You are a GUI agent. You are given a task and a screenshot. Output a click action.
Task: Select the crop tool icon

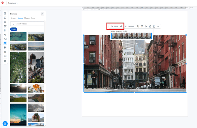[x=138, y=26]
